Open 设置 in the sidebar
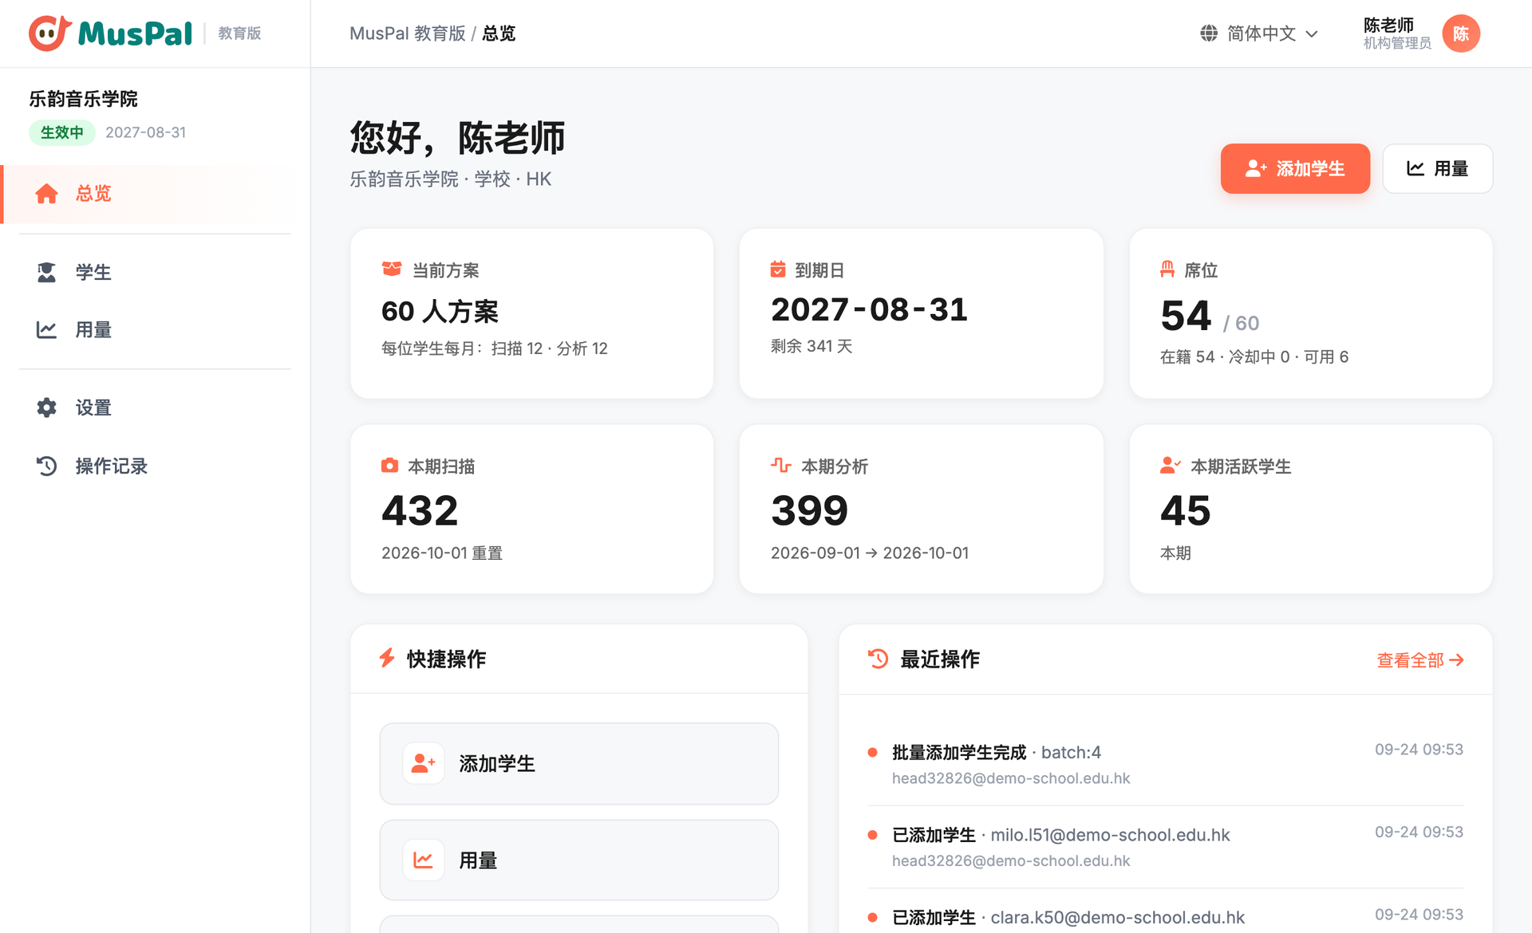Image resolution: width=1532 pixels, height=933 pixels. (x=155, y=407)
